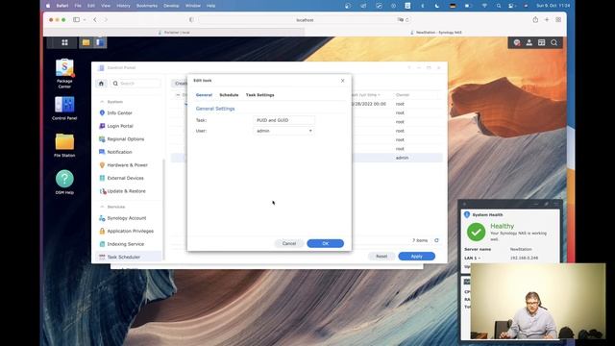Edit the Task name field
Image resolution: width=615 pixels, height=346 pixels.
pyautogui.click(x=283, y=120)
